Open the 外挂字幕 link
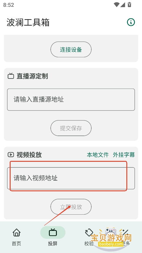The width and height of the screenshot is (142, 253). 124,155
